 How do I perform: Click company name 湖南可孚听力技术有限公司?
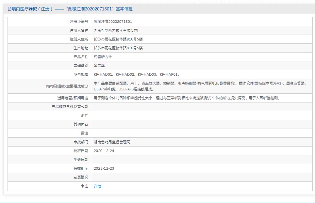(x=116, y=30)
